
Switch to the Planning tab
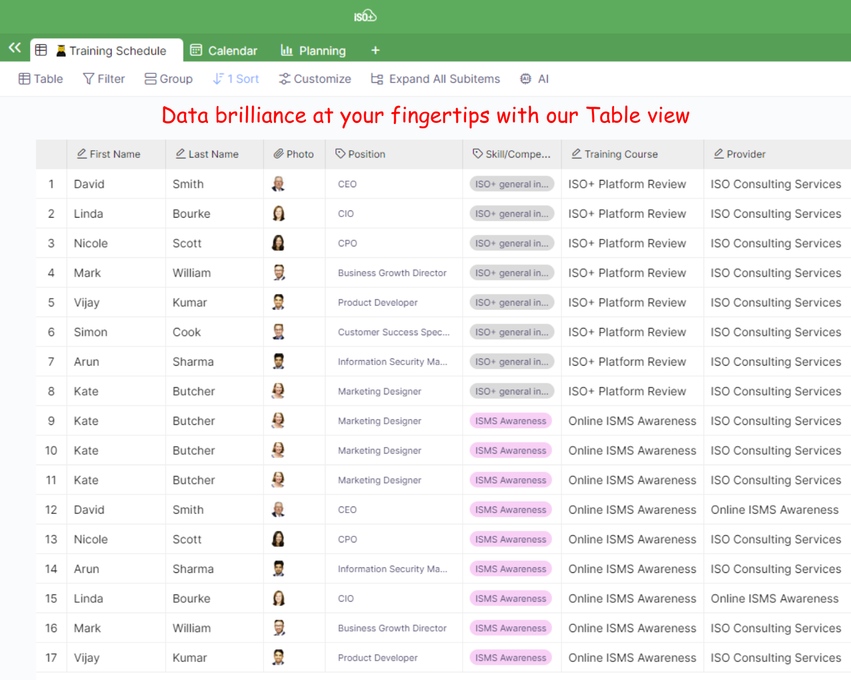(x=313, y=51)
